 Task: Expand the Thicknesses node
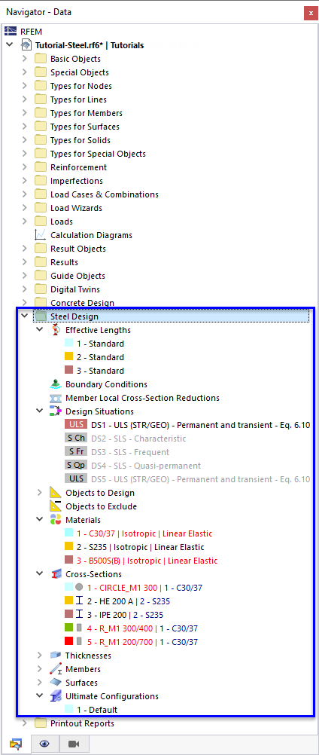coord(40,656)
